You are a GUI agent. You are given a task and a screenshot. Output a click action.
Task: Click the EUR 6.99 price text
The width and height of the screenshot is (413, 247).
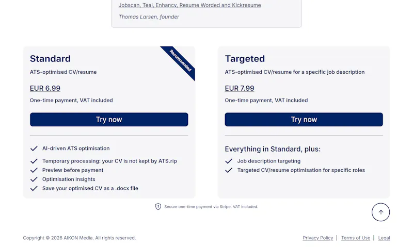(45, 88)
